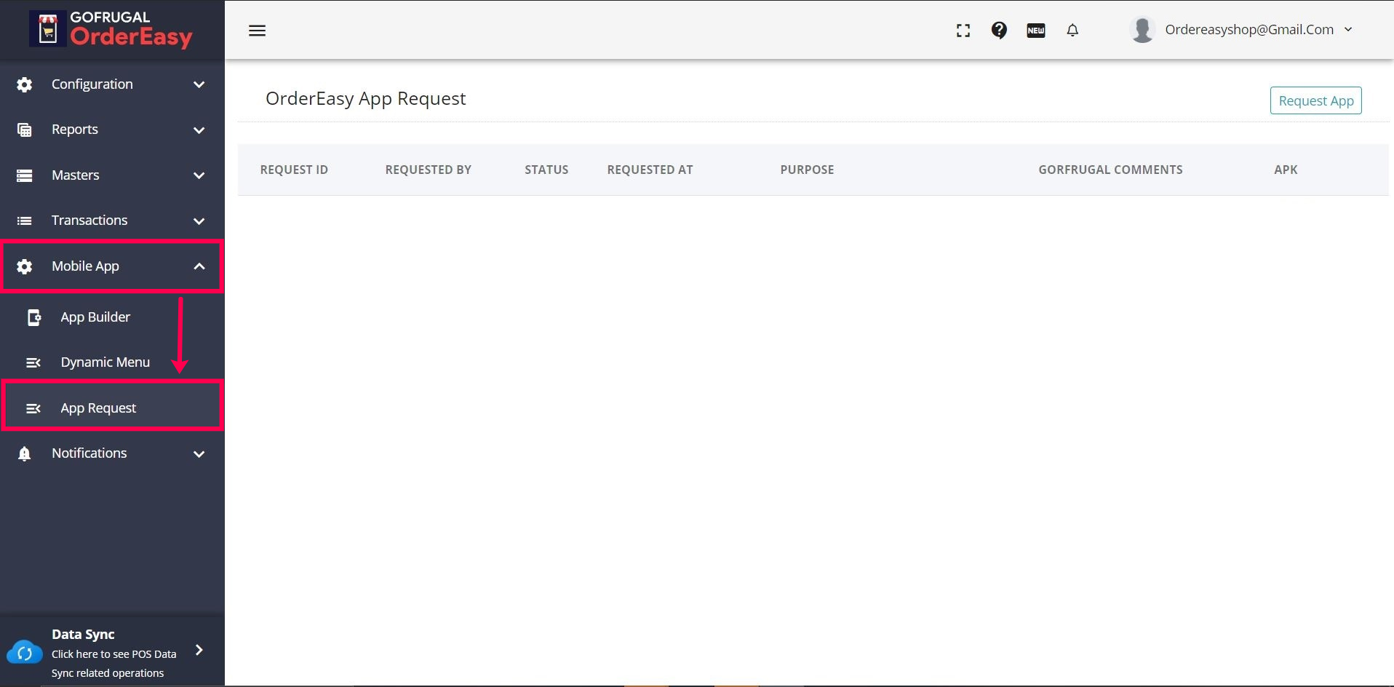Click the user avatar icon
Screen dimensions: 1394x687
click(x=1142, y=30)
